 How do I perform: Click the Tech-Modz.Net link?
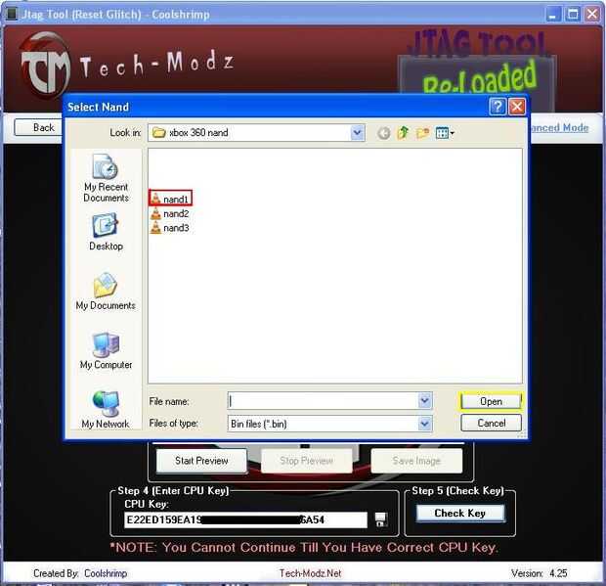(x=311, y=573)
